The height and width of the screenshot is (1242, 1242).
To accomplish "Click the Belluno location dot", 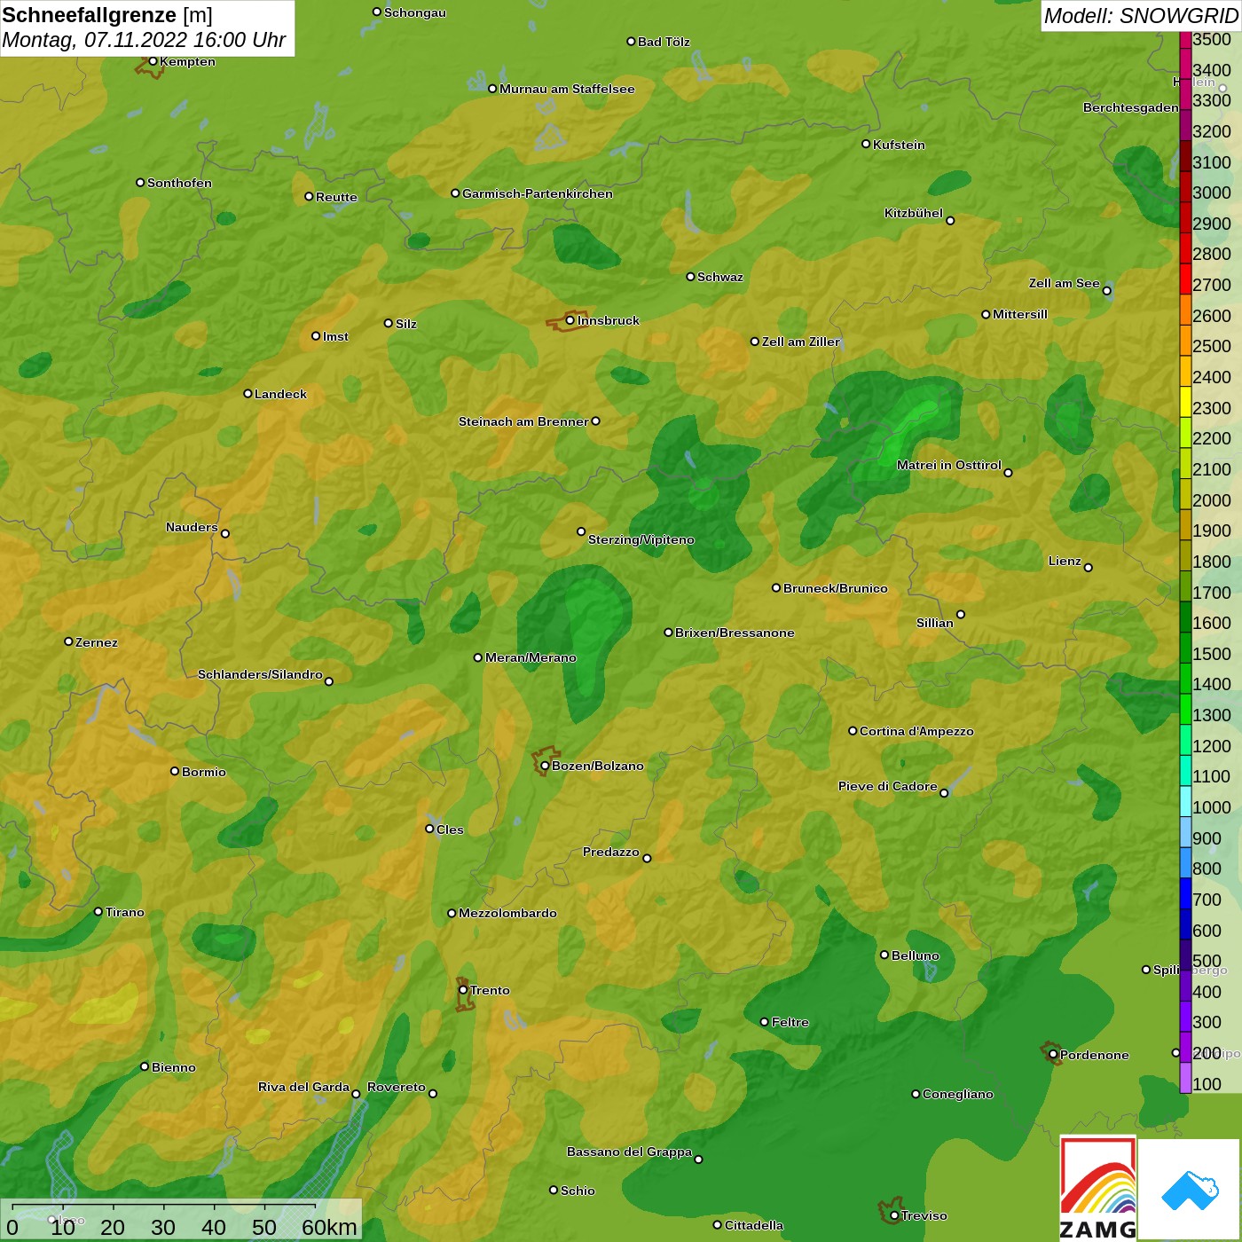I will pyautogui.click(x=884, y=955).
